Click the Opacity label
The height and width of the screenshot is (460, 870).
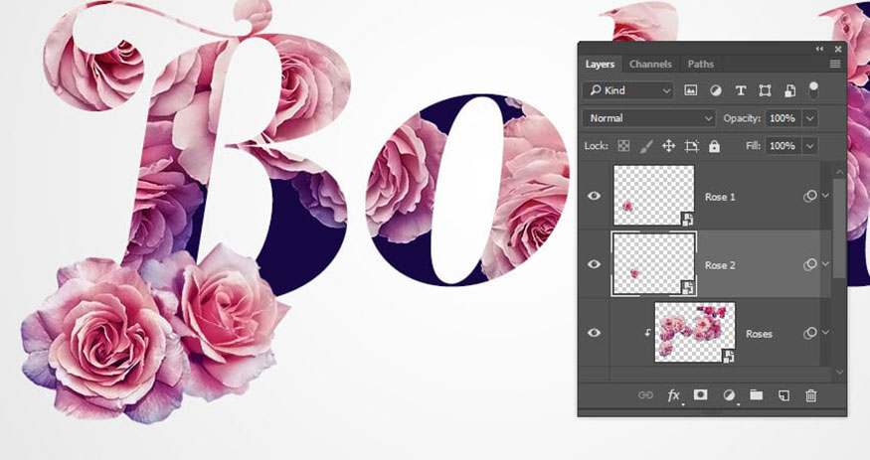[x=743, y=118]
